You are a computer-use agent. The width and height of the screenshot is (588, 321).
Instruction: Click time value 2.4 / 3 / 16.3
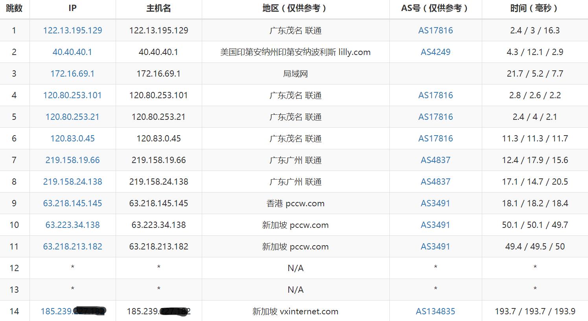pyautogui.click(x=535, y=31)
